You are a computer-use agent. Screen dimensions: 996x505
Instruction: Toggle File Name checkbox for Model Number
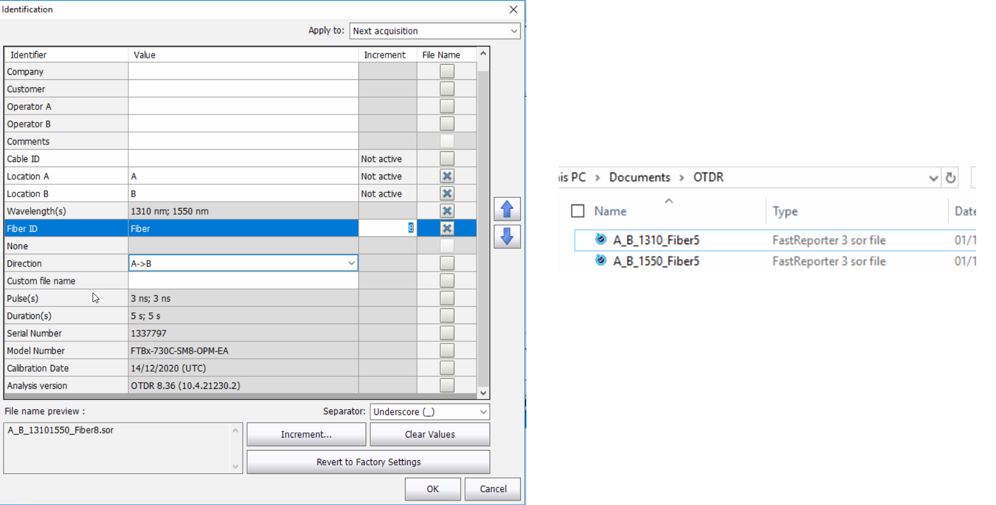tap(447, 350)
